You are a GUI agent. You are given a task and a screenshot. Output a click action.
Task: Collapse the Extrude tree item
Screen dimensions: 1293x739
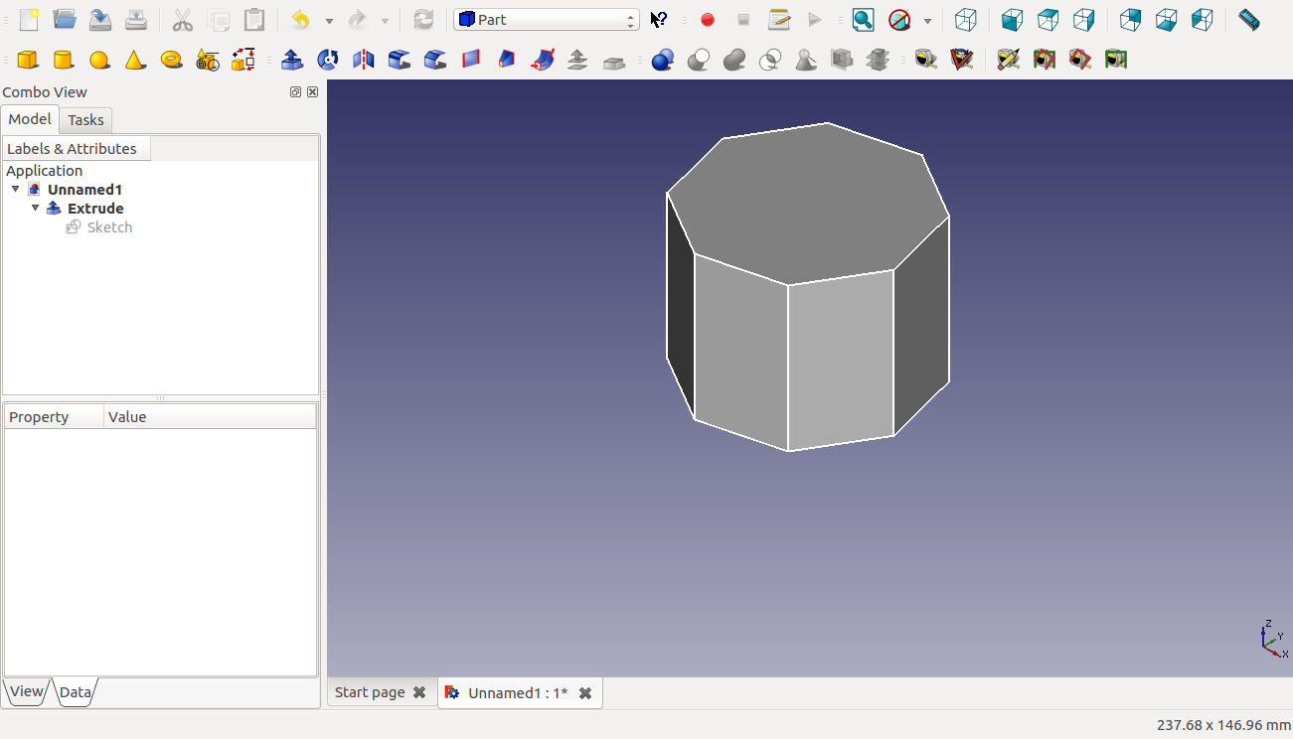point(36,208)
